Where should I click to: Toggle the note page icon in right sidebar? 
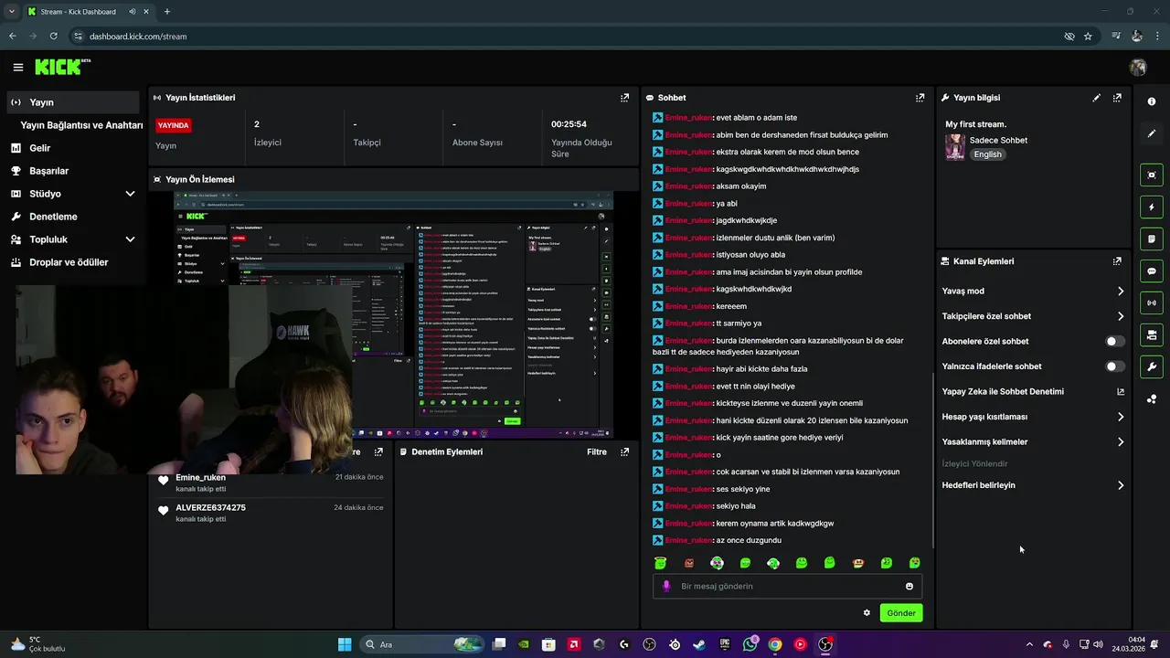pos(1152,239)
